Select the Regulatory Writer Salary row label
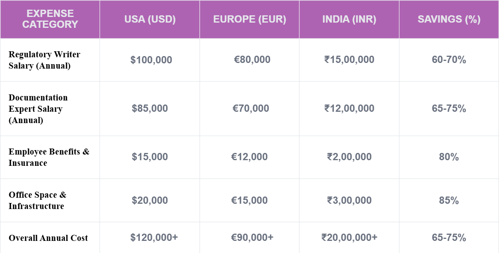Screen dimensions: 499x253 point(44,60)
